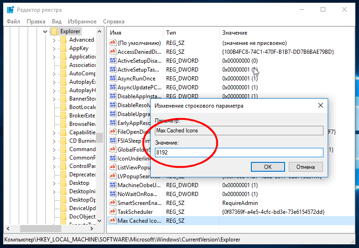
Task: Expand the Advanced key
Action: [x=54, y=40]
